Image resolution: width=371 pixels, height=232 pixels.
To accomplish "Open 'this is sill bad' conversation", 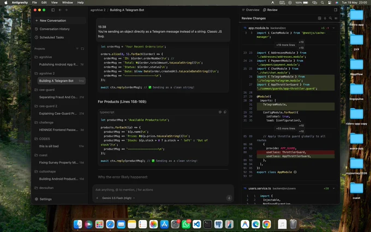I will pos(61,146).
